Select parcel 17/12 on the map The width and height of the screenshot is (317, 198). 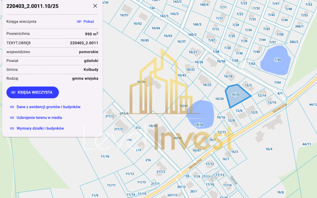pos(210,164)
